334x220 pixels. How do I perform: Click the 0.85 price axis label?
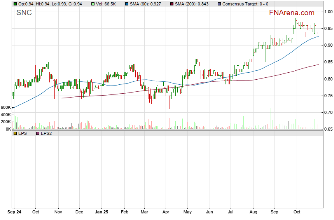[329, 62]
